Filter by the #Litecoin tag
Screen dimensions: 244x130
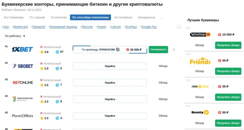pos(115,27)
